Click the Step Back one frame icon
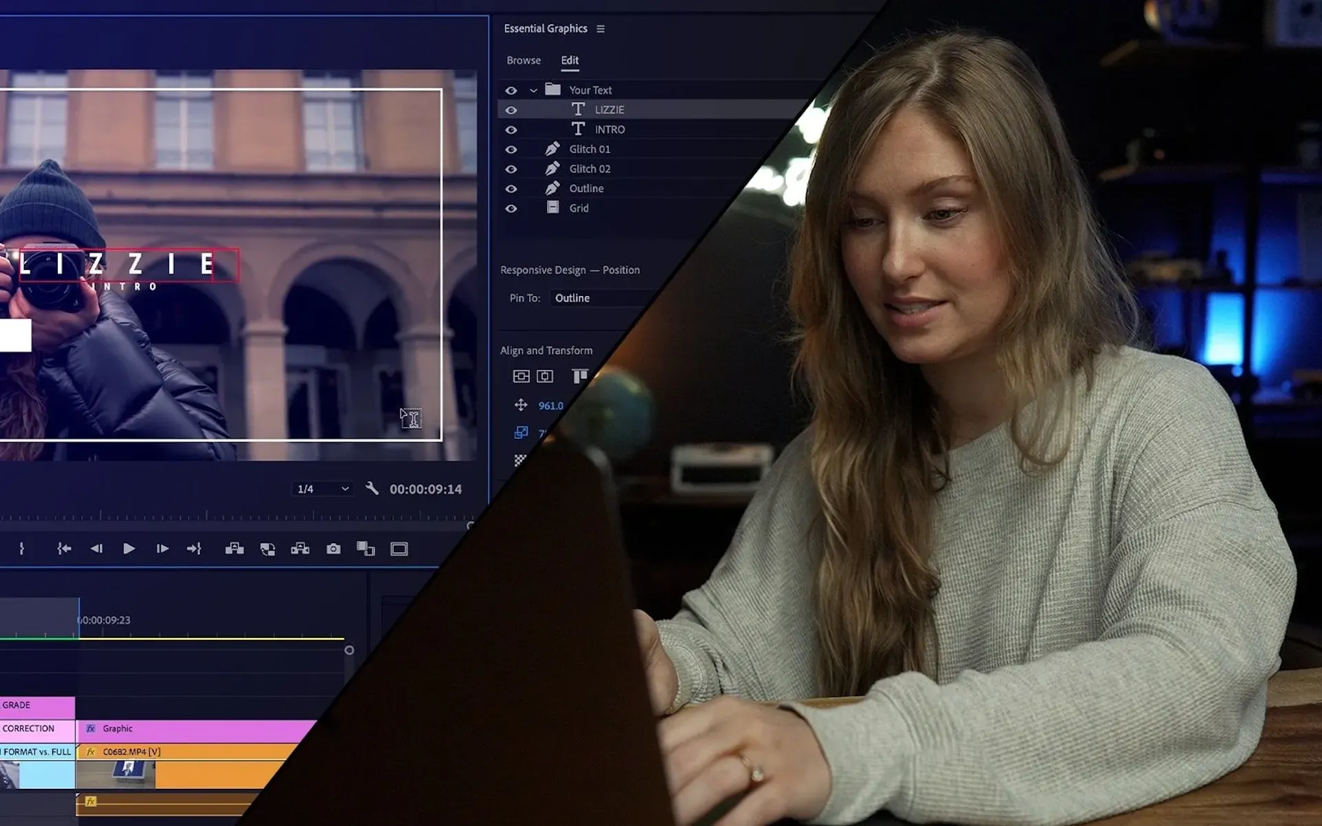 [x=96, y=549]
